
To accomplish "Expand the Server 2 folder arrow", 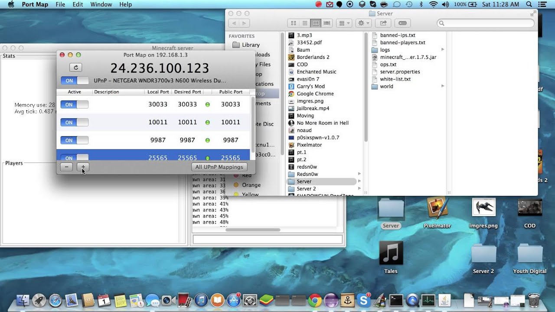I will click(359, 188).
